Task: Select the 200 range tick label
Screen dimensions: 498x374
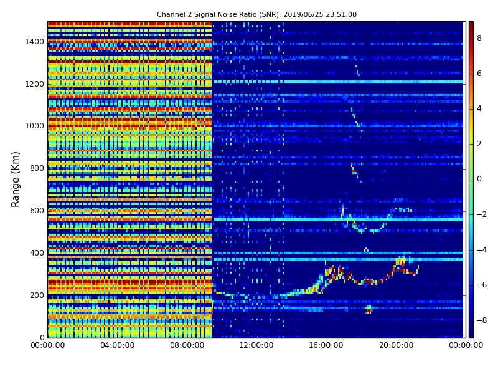Action: tap(37, 295)
